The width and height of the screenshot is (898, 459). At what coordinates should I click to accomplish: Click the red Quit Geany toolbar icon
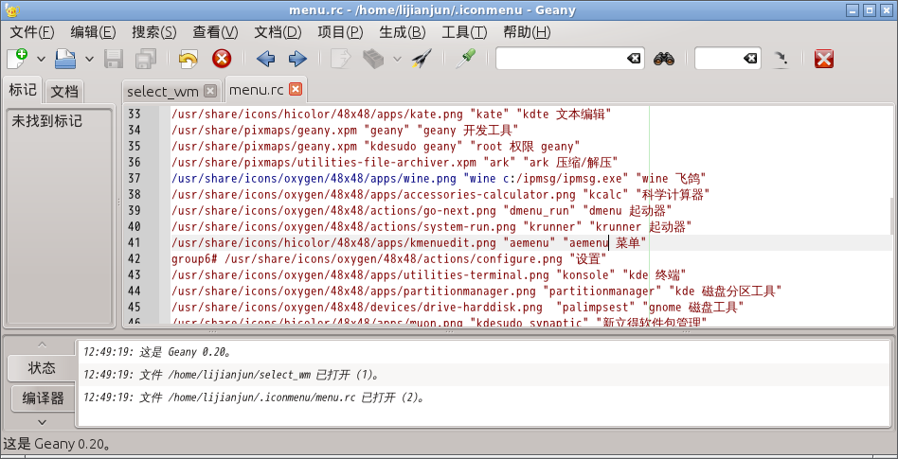point(823,59)
